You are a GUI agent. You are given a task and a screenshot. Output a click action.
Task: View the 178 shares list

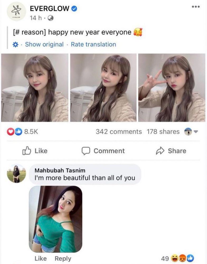point(163,131)
